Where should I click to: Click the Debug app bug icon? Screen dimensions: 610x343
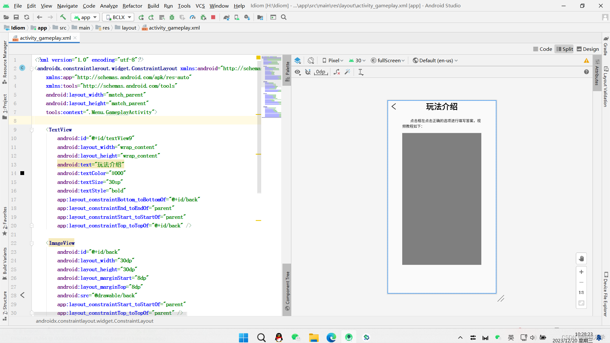tap(172, 17)
